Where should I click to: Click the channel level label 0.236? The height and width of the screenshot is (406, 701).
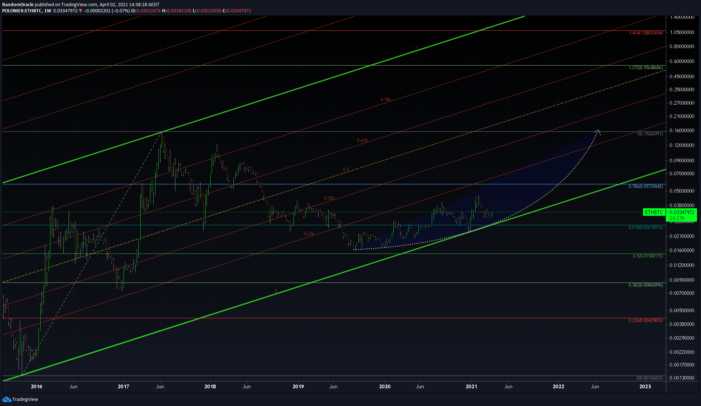click(x=309, y=234)
